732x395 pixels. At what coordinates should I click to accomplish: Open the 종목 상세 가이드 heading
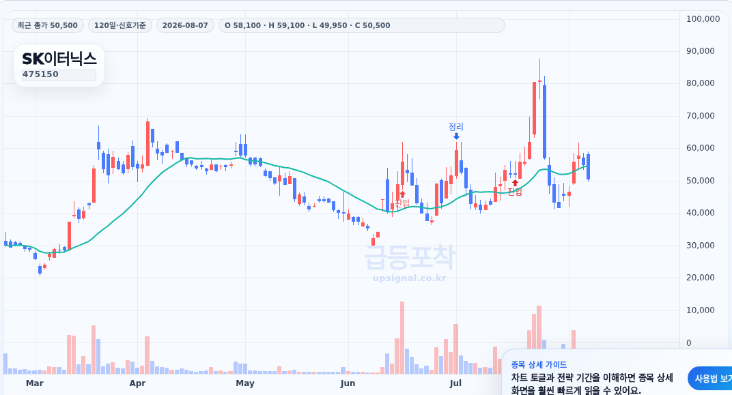pyautogui.click(x=539, y=365)
